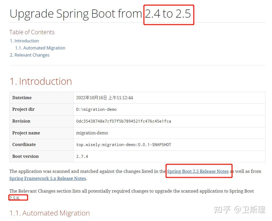The width and height of the screenshot is (272, 221).
Task: Click the Project dir row label
Action: (23, 109)
